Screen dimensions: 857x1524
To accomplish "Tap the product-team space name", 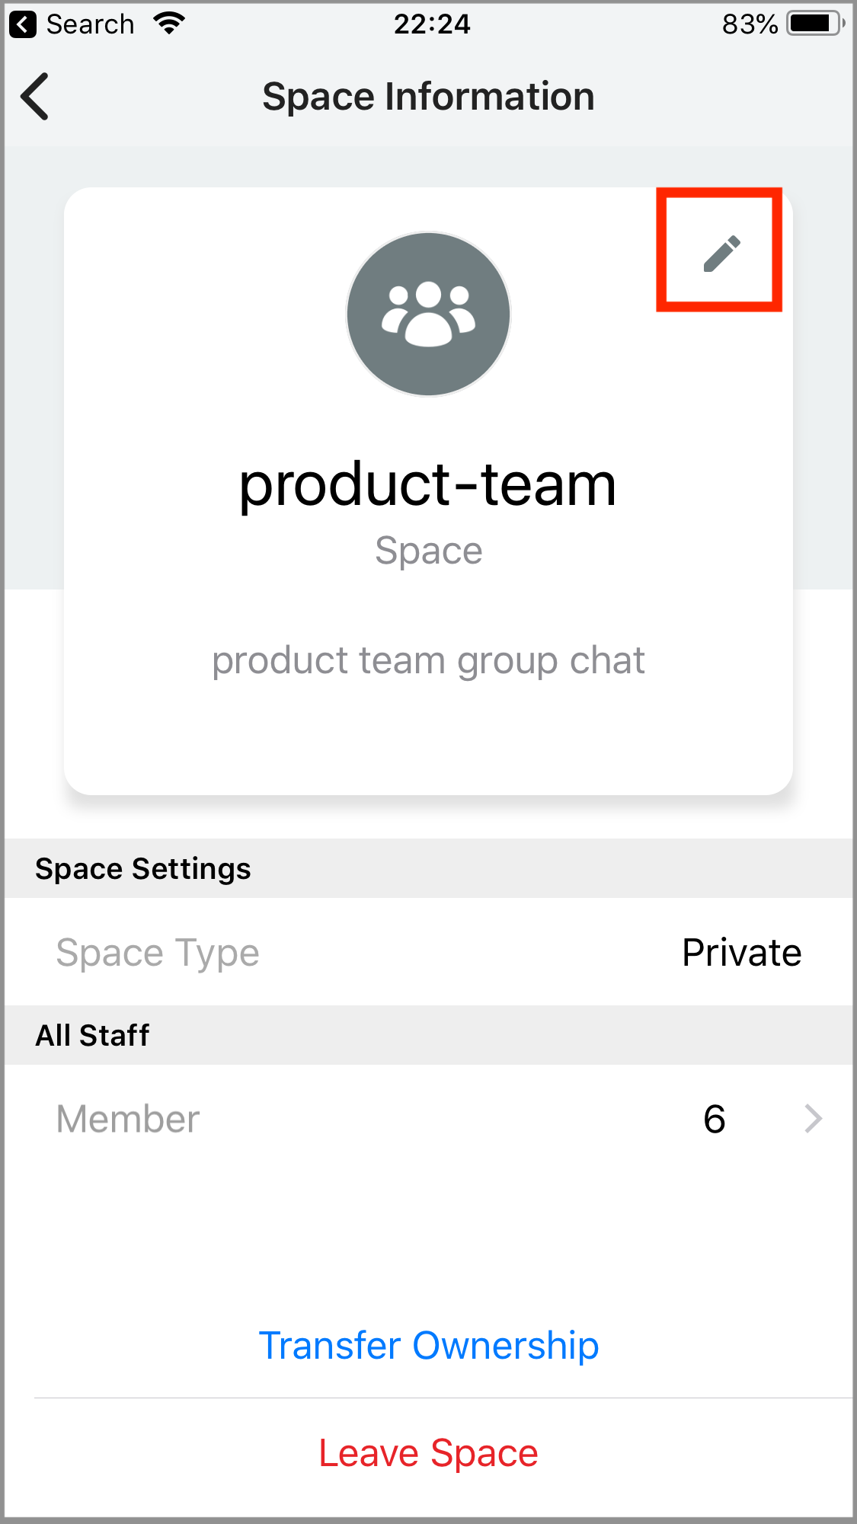I will pos(428,485).
